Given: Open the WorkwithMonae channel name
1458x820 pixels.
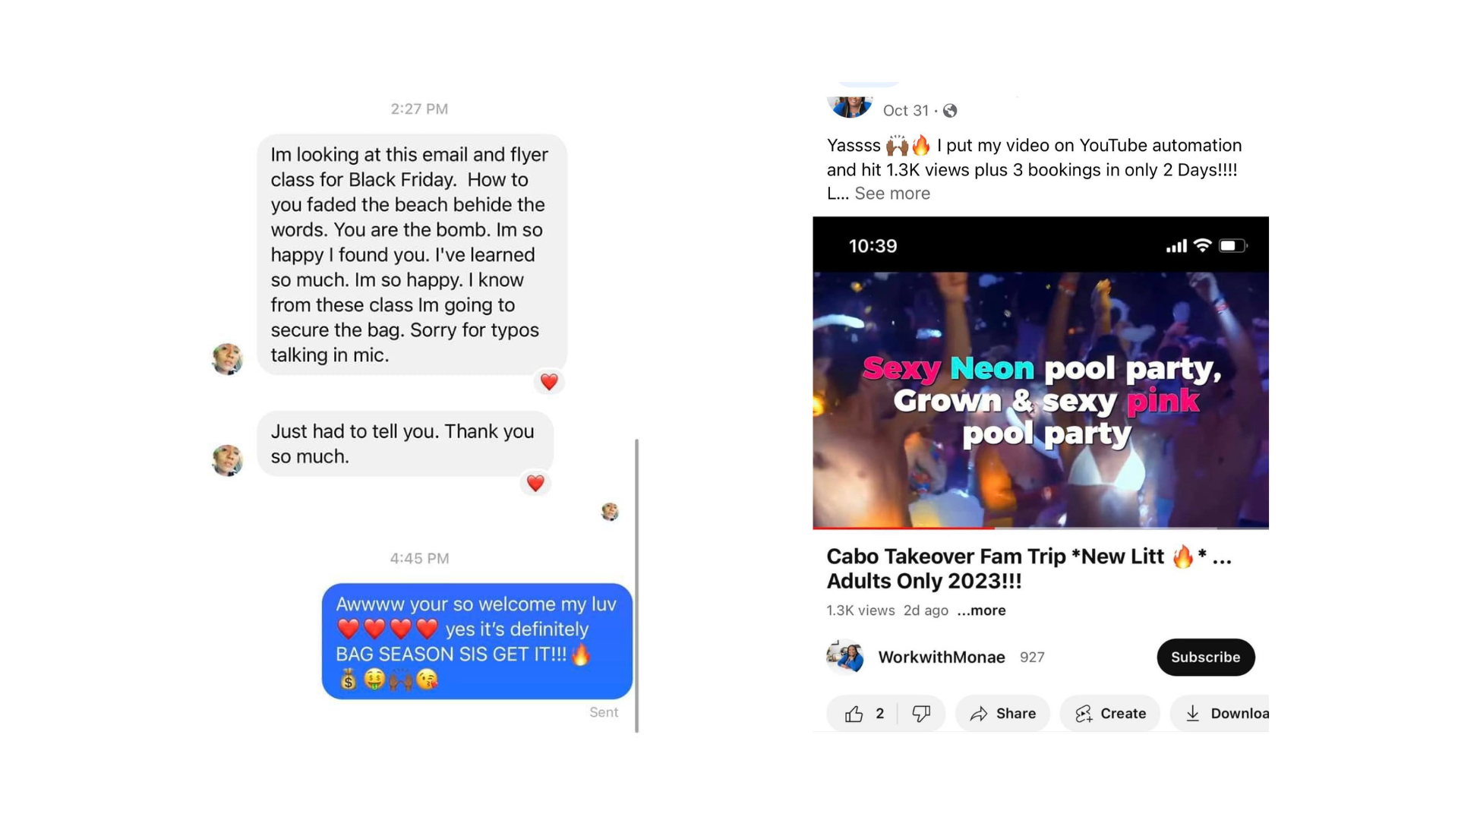Looking at the screenshot, I should pos(942,658).
